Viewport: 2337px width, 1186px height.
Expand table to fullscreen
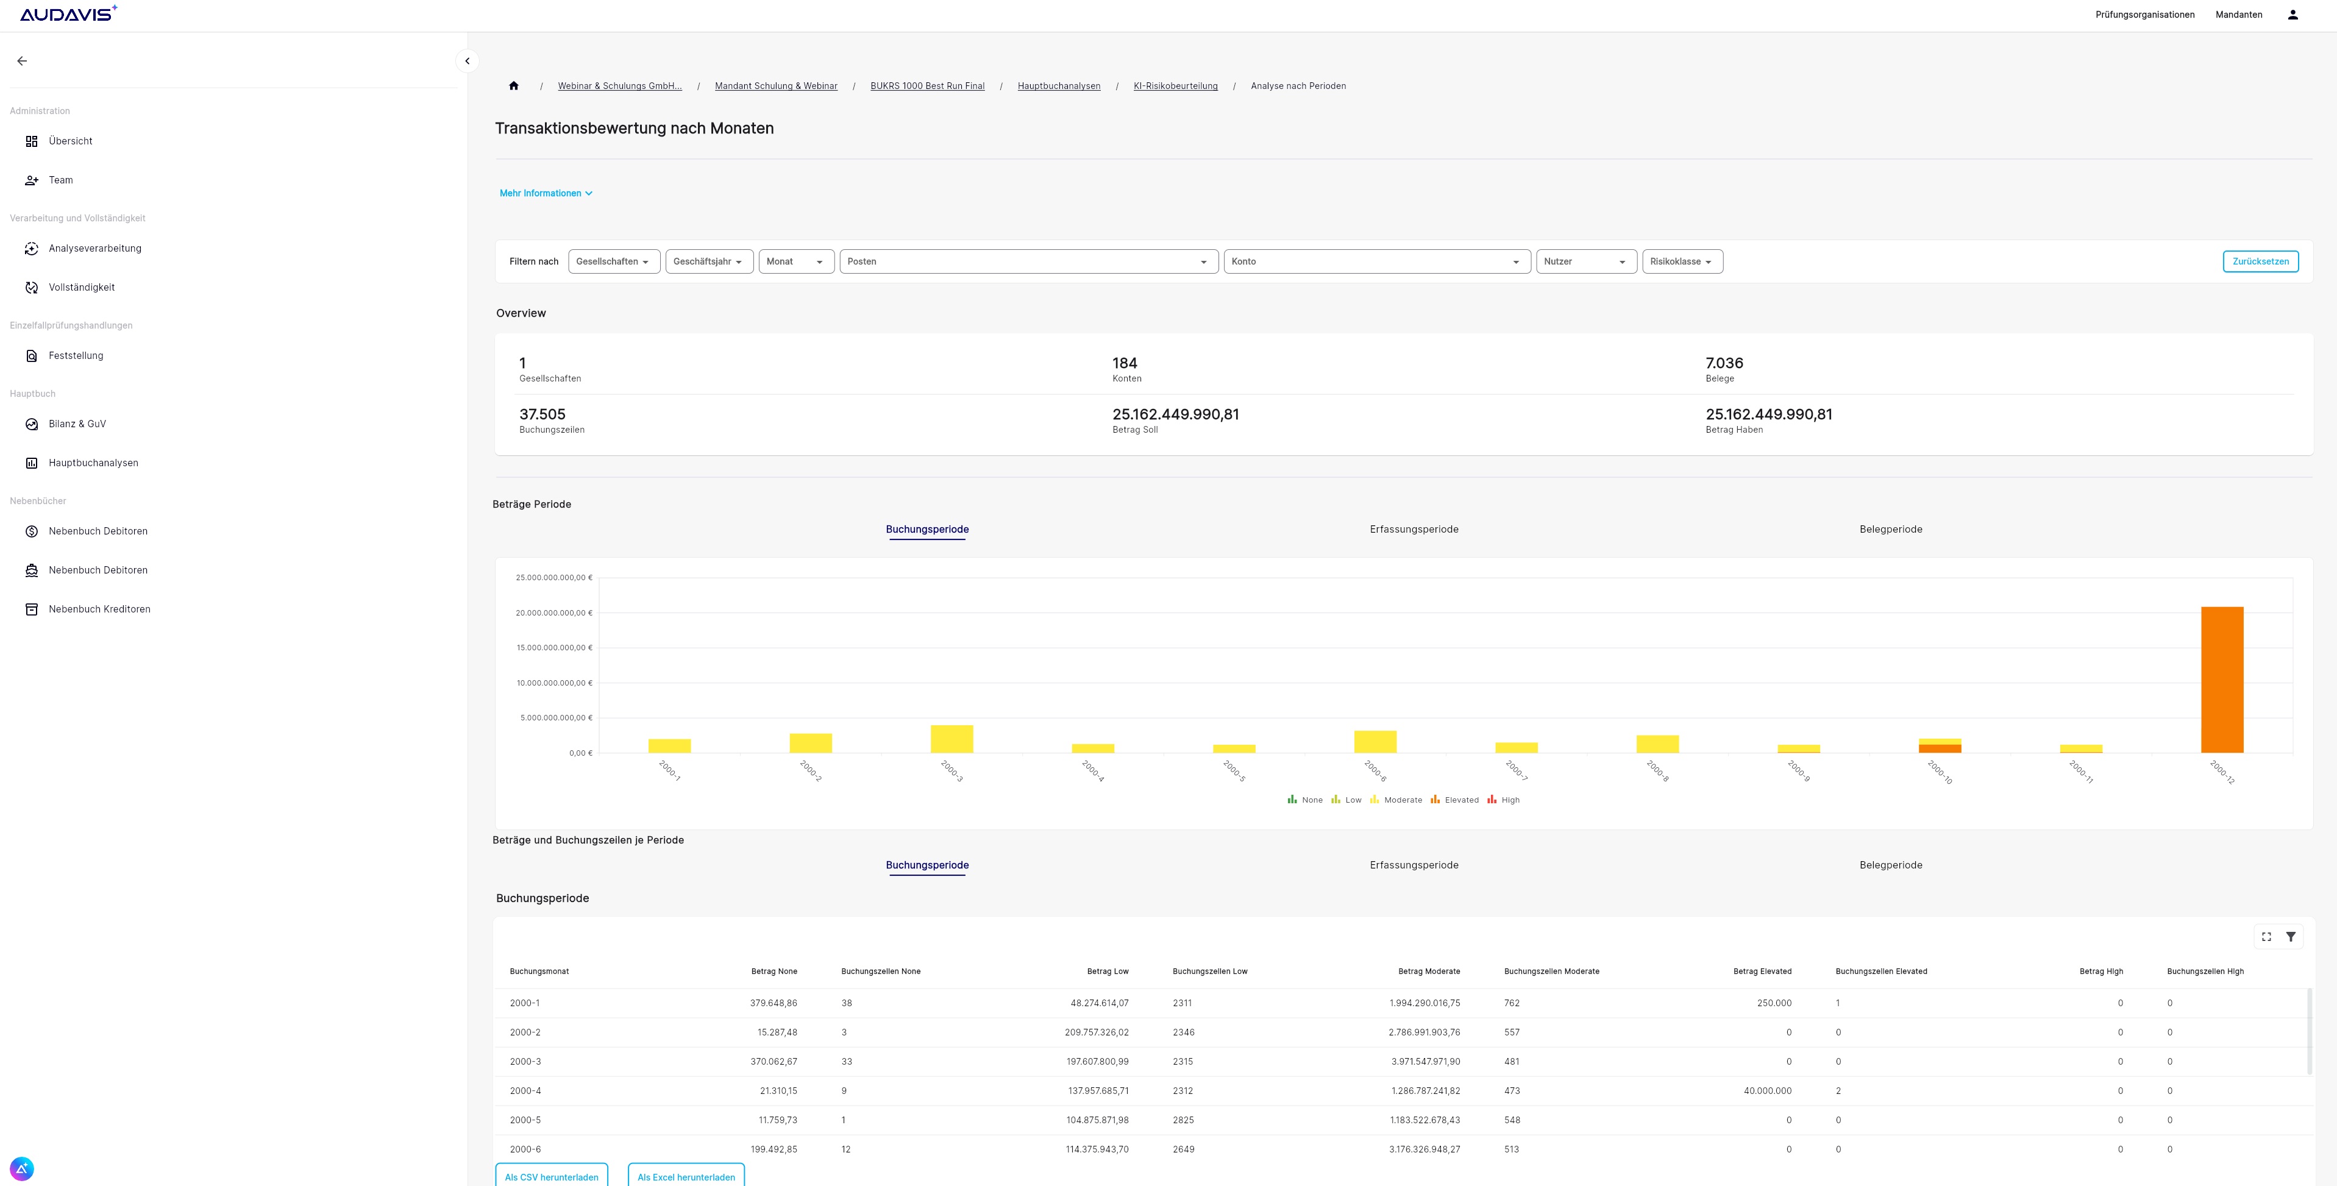2266,937
